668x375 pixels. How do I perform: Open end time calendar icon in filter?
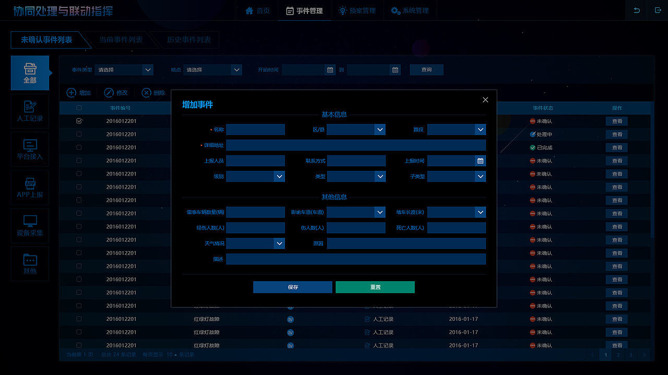(395, 70)
